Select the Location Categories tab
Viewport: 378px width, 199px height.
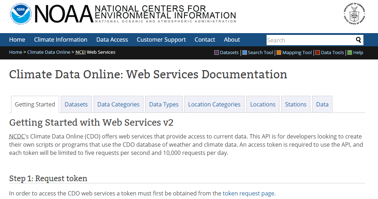(214, 104)
